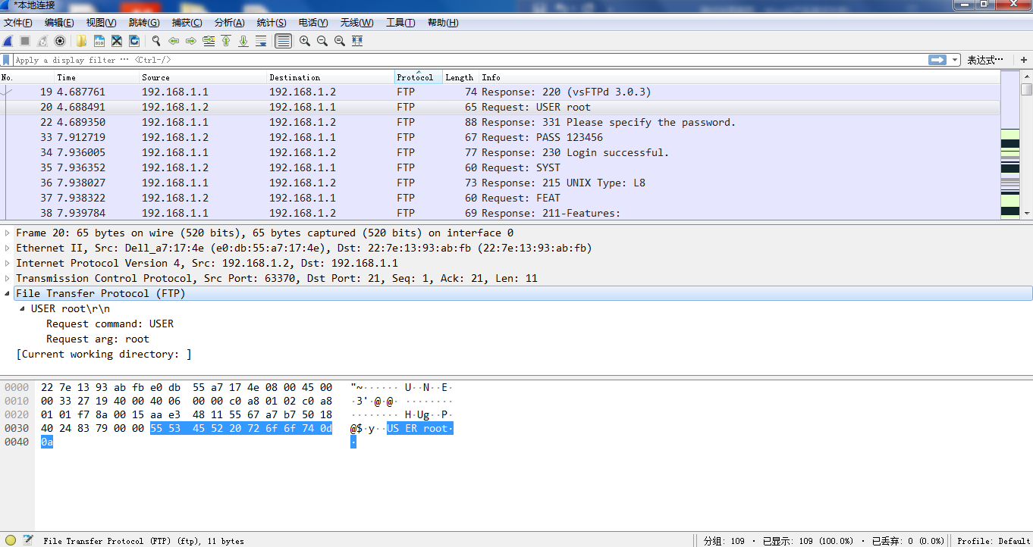This screenshot has width=1033, height=547.
Task: Open the 统计(S) menu
Action: click(272, 23)
